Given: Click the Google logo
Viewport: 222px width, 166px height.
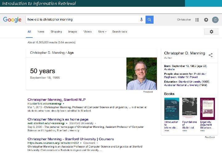Looking at the screenshot, I should pyautogui.click(x=12, y=19).
